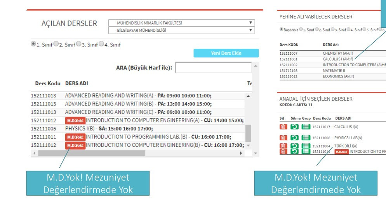Delete PHYSICS I LAB(A) with trash icon
Image resolution: width=386 pixels, height=205 pixels.
tap(283, 138)
